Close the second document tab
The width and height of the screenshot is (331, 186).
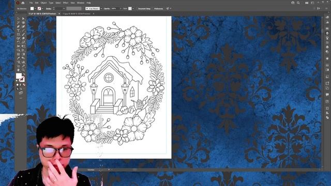[x=94, y=14]
